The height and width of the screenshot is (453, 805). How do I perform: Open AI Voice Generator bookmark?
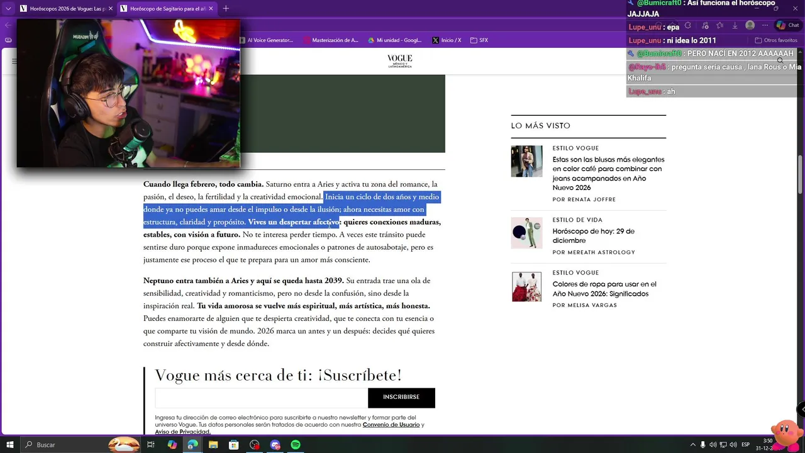265,40
